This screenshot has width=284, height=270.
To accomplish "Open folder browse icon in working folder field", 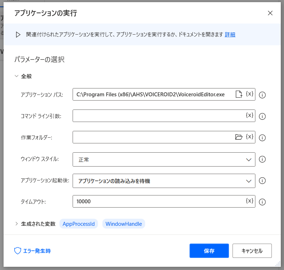I will point(239,137).
